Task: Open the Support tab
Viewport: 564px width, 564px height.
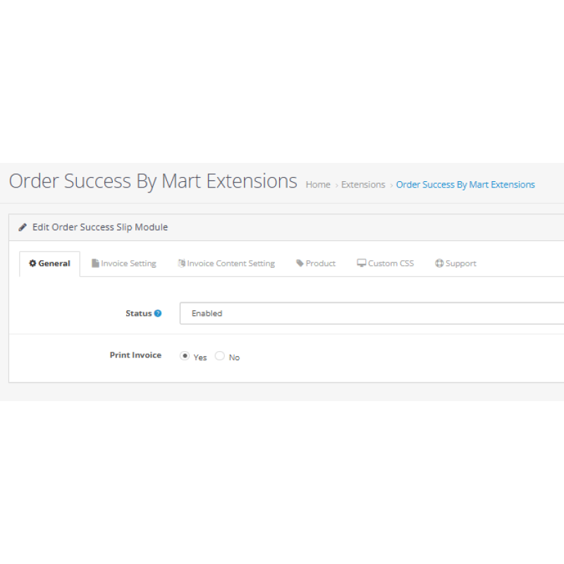Action: pos(461,264)
